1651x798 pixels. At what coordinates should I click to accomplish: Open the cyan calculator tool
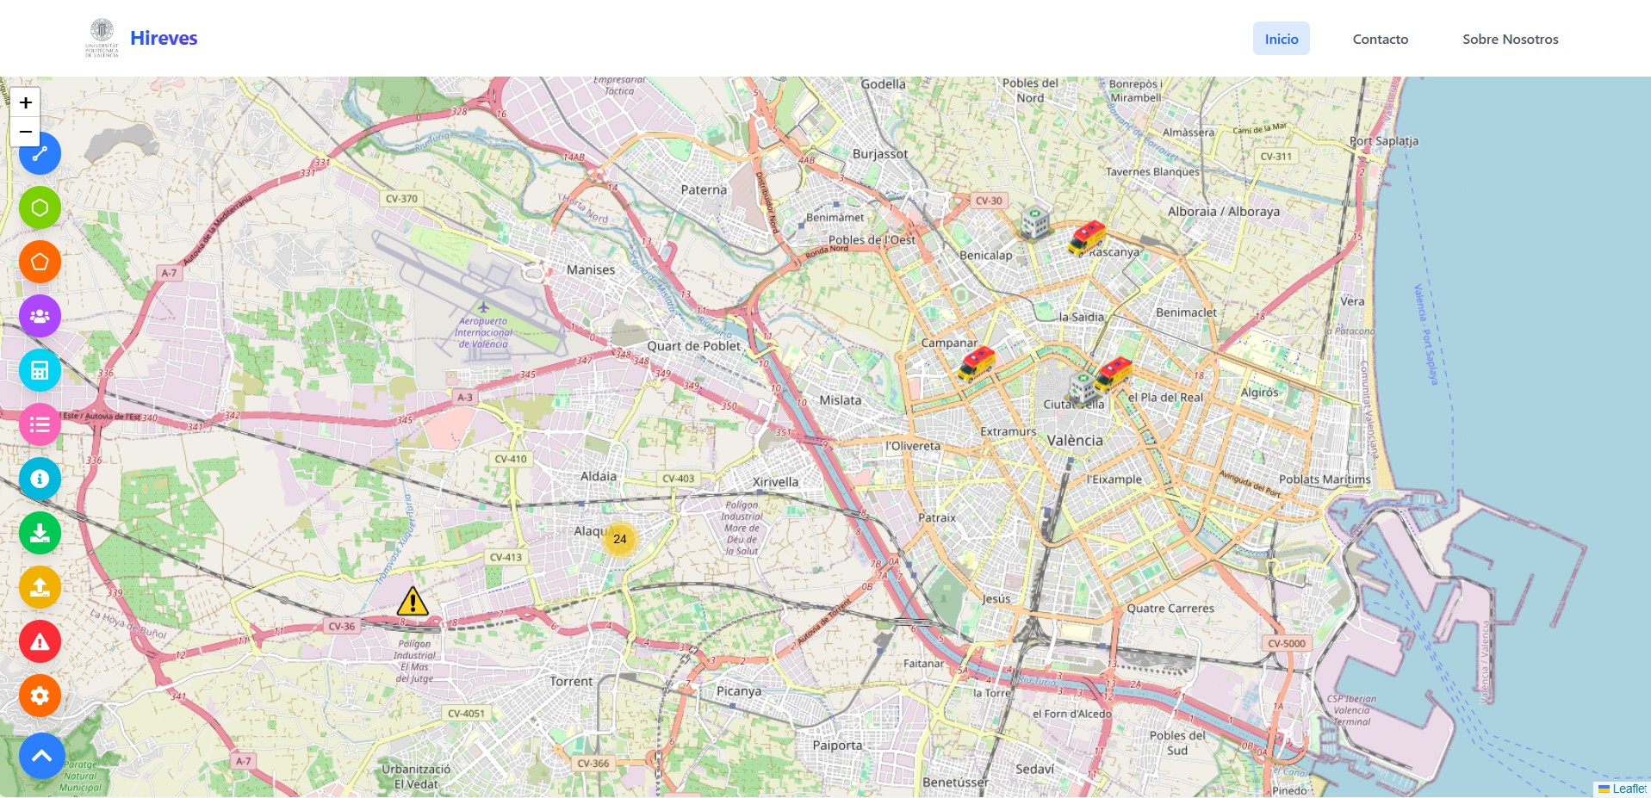tap(40, 370)
